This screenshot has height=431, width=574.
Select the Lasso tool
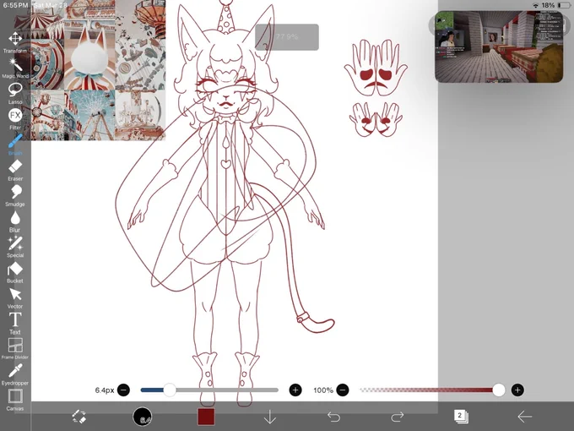click(x=15, y=94)
